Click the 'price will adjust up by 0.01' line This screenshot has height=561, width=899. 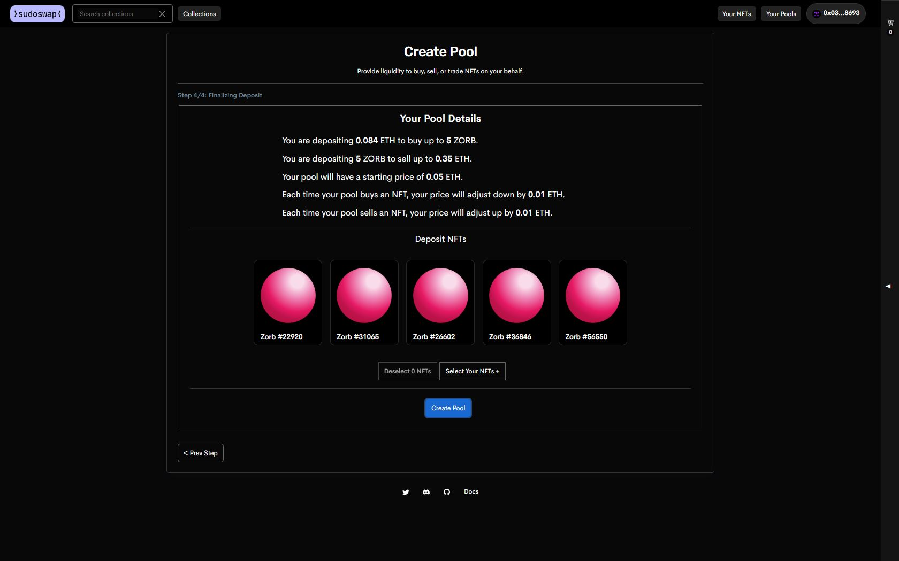[417, 213]
